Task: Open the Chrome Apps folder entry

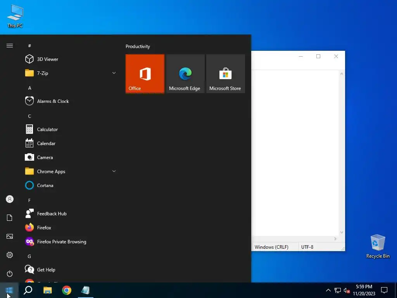Action: [x=71, y=171]
